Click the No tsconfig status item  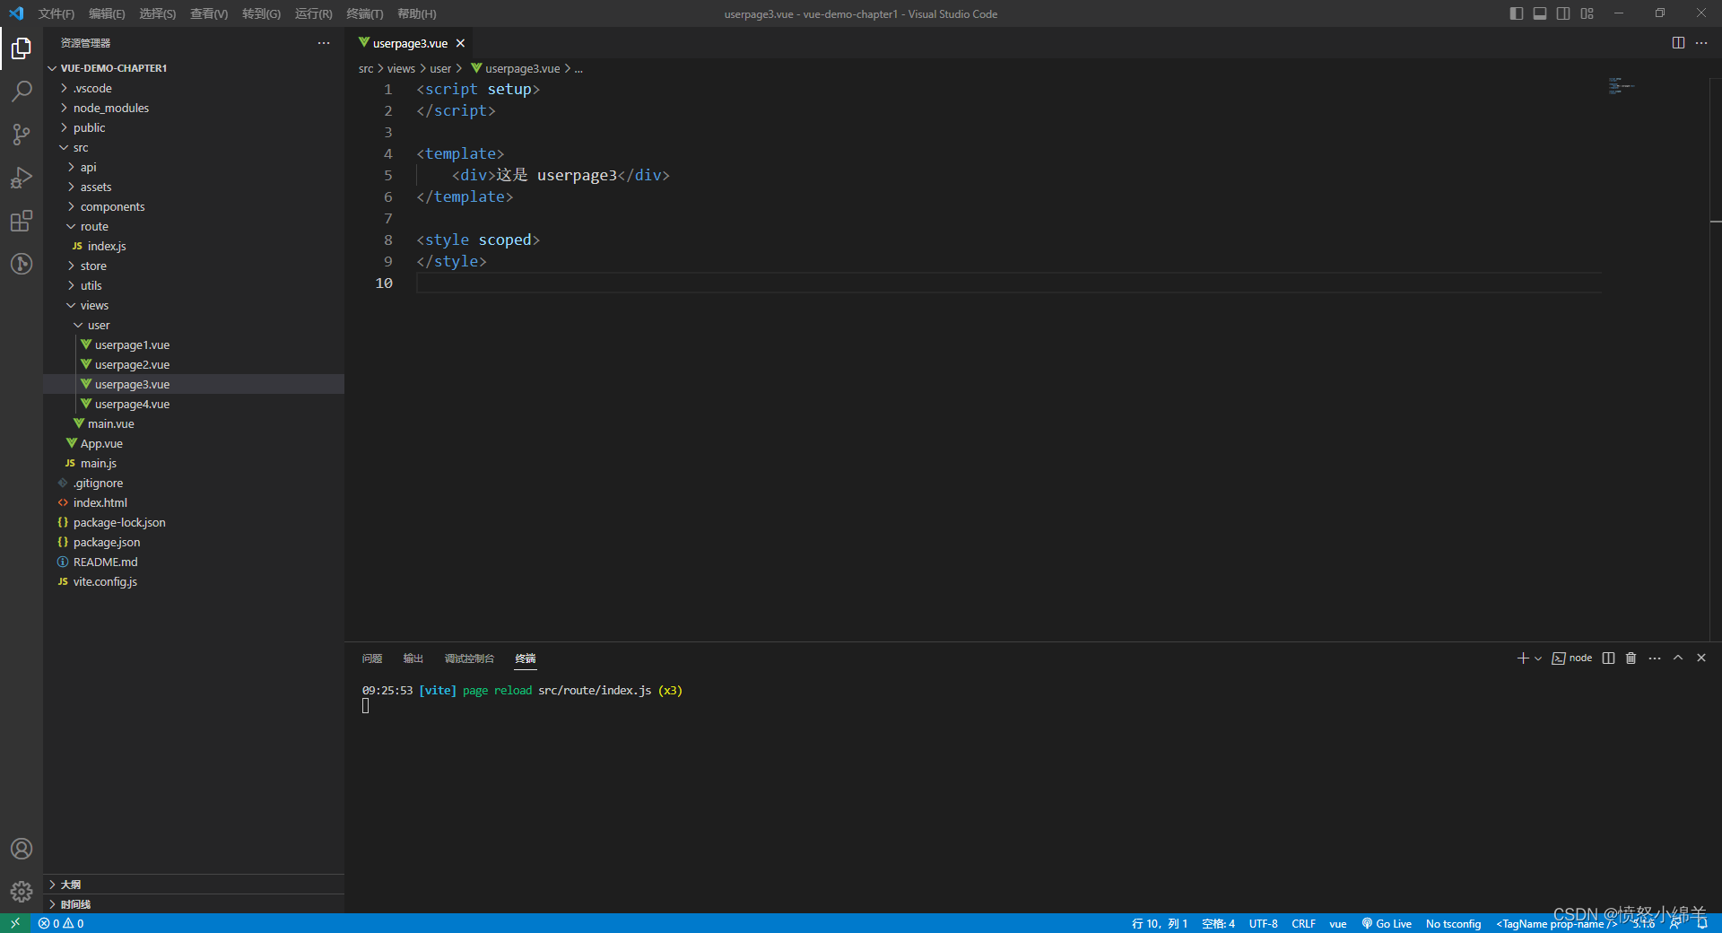tap(1453, 923)
